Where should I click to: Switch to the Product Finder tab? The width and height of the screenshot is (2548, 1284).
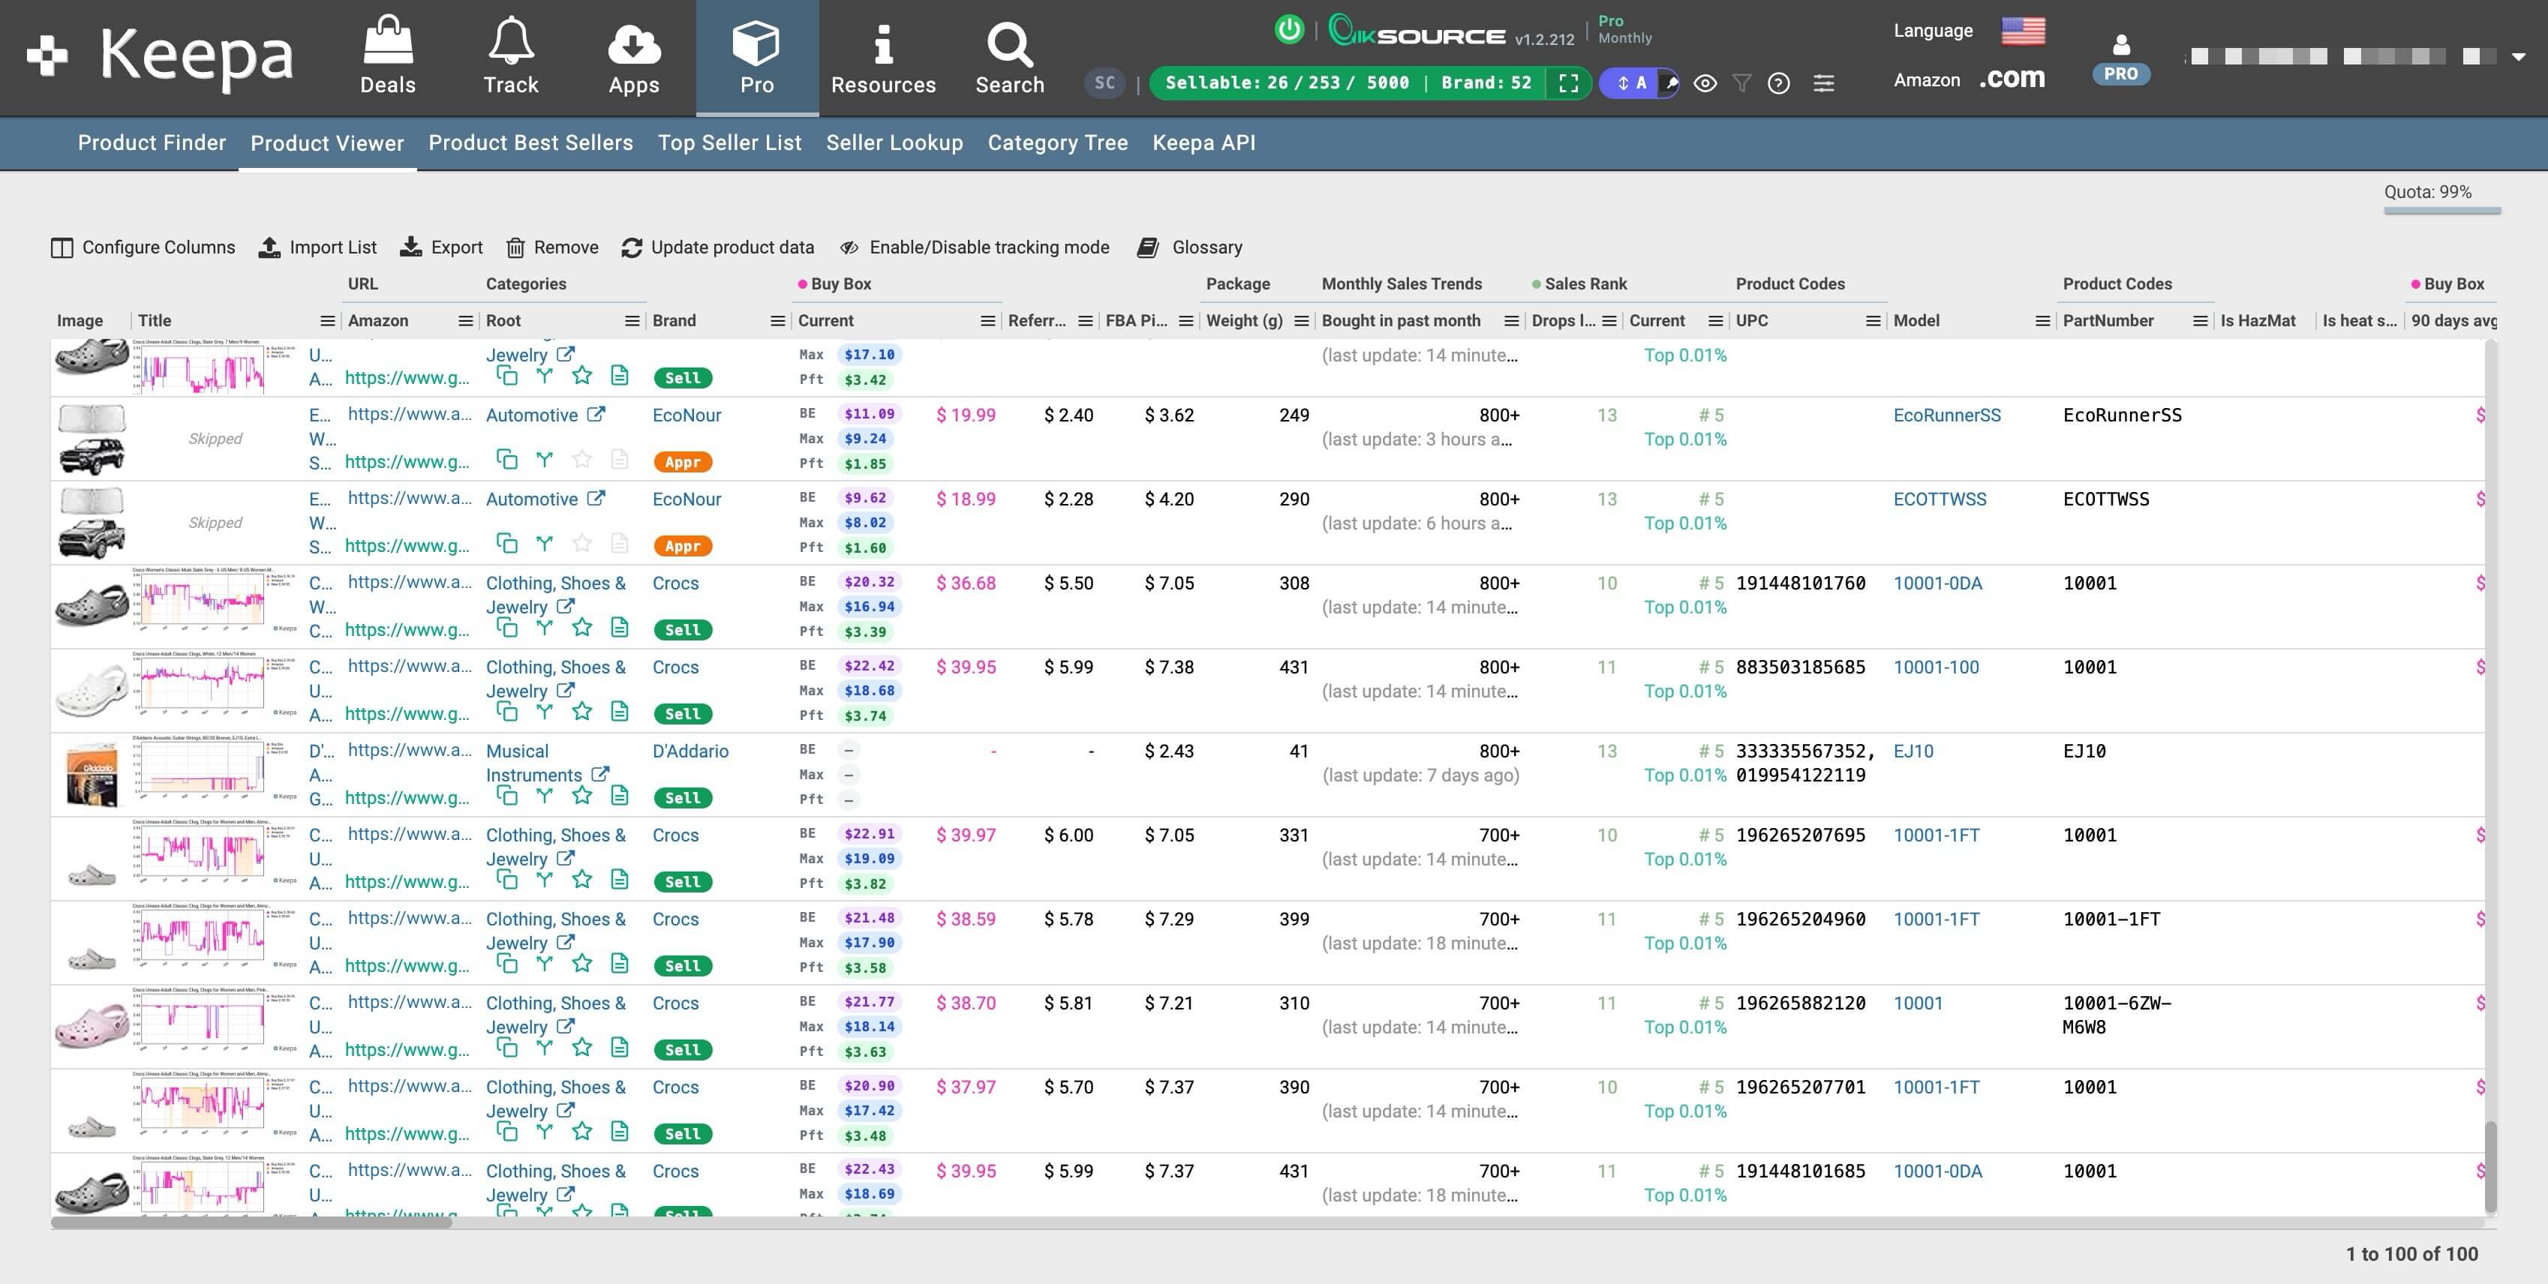tap(152, 143)
